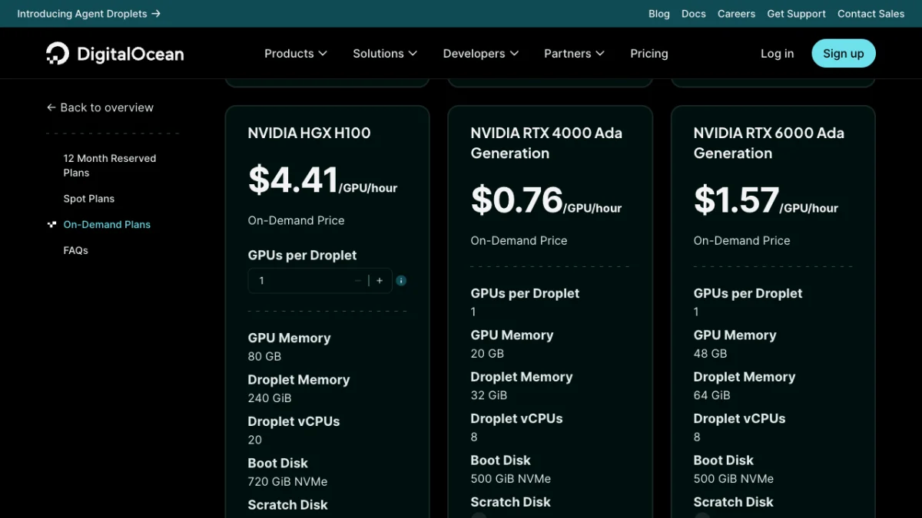Expand the Partners menu

pyautogui.click(x=574, y=54)
